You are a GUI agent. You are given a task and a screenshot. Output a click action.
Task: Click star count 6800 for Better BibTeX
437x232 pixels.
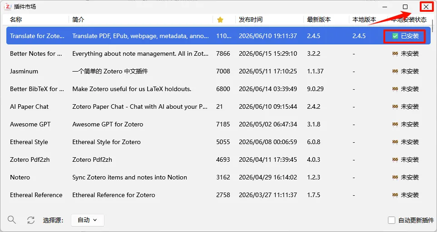click(223, 89)
